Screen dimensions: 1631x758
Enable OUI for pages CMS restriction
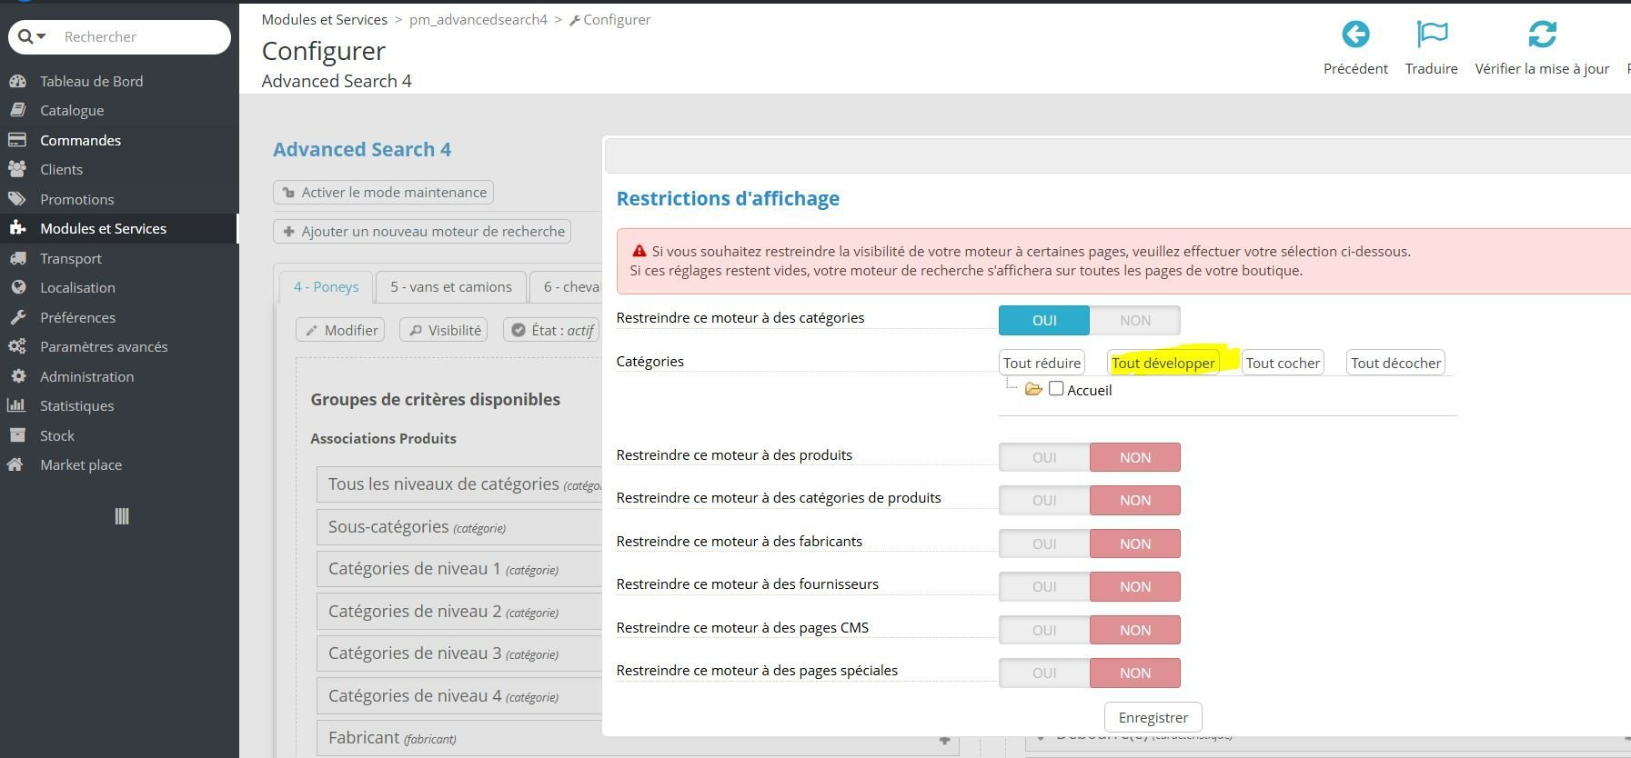(x=1044, y=631)
